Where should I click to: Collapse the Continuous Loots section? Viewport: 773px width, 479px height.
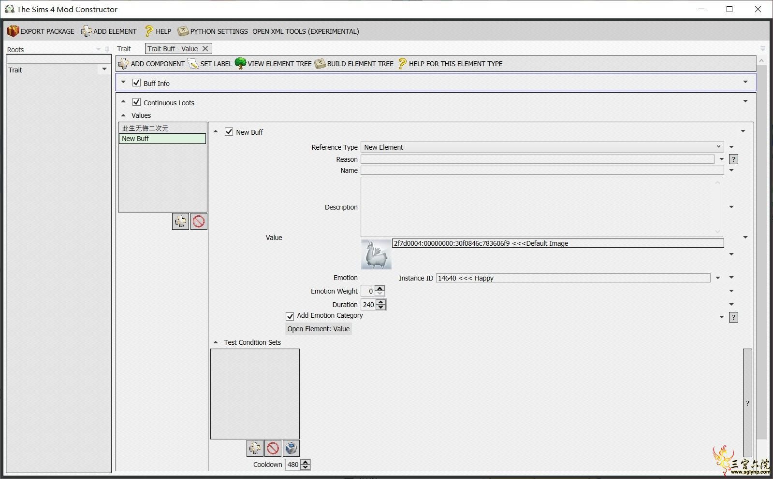(123, 101)
